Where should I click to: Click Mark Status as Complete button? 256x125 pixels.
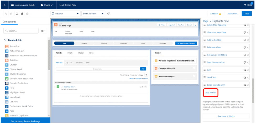tap(186, 43)
